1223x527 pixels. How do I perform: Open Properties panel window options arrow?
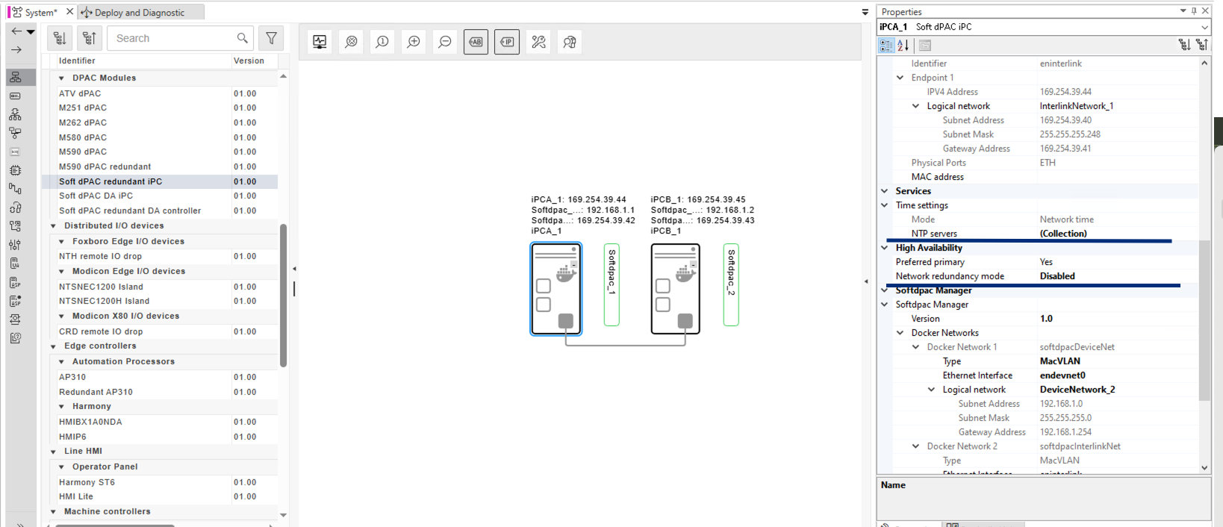pyautogui.click(x=1183, y=11)
